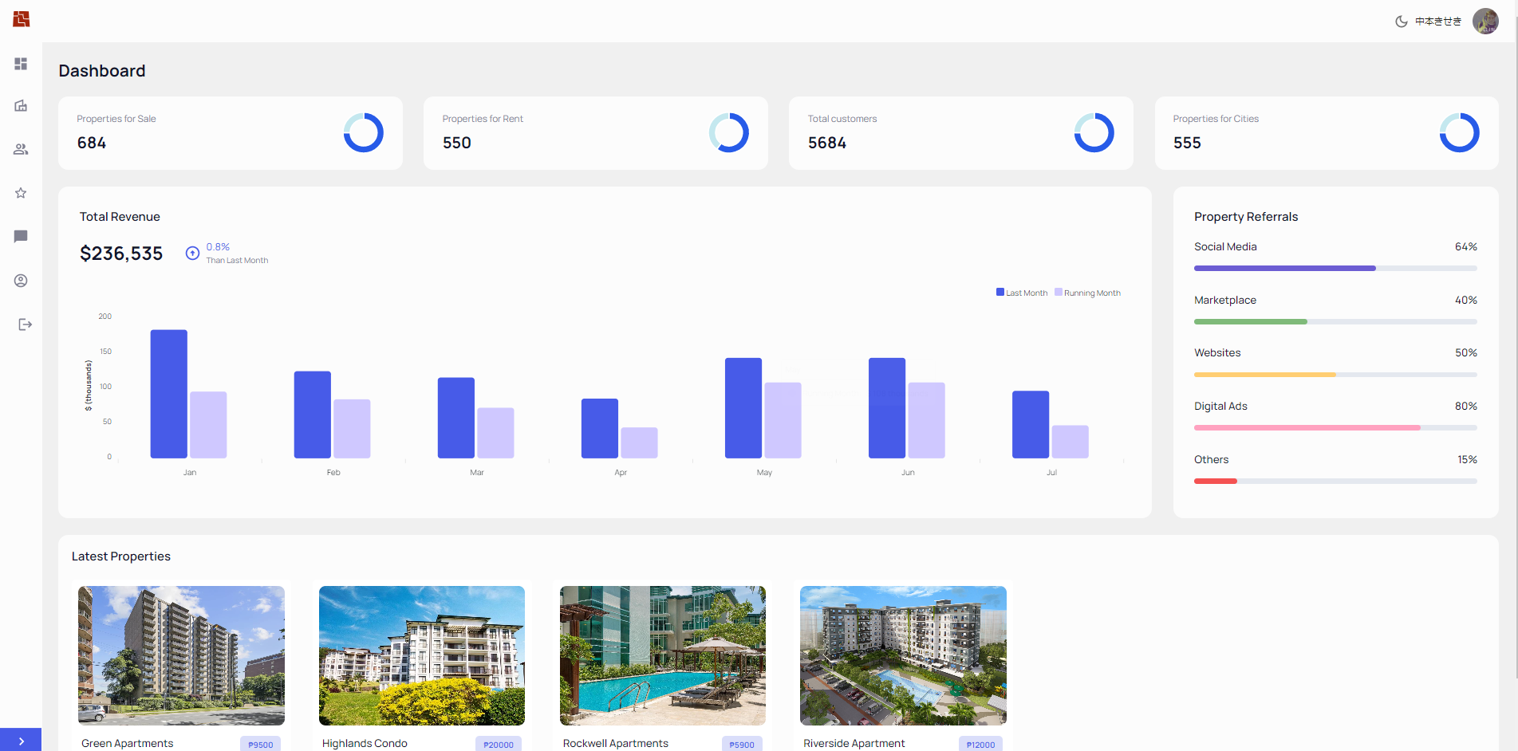Toggle the Running Month chart legend
The height and width of the screenshot is (751, 1518).
(1087, 292)
